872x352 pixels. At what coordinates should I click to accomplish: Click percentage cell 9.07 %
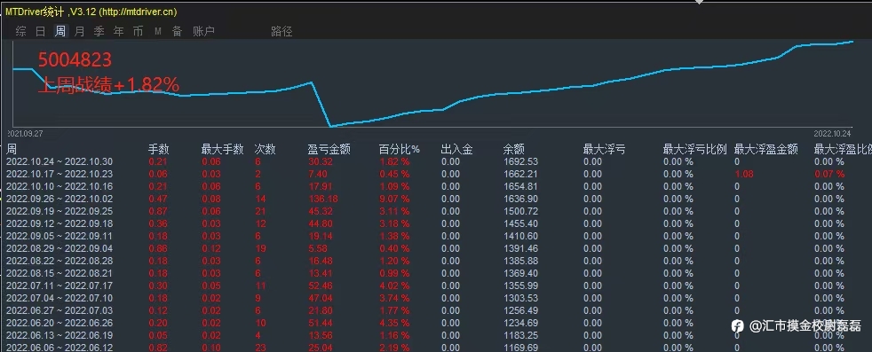click(394, 199)
